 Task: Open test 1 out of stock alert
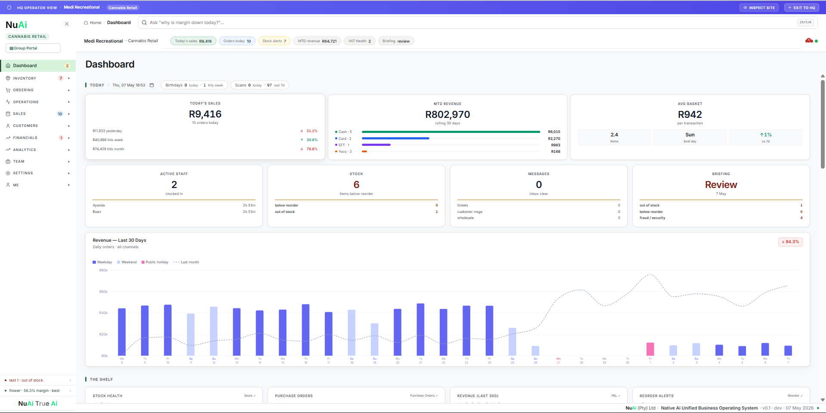click(38, 380)
